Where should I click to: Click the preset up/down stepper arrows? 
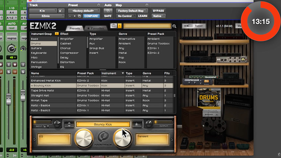pos(69,124)
